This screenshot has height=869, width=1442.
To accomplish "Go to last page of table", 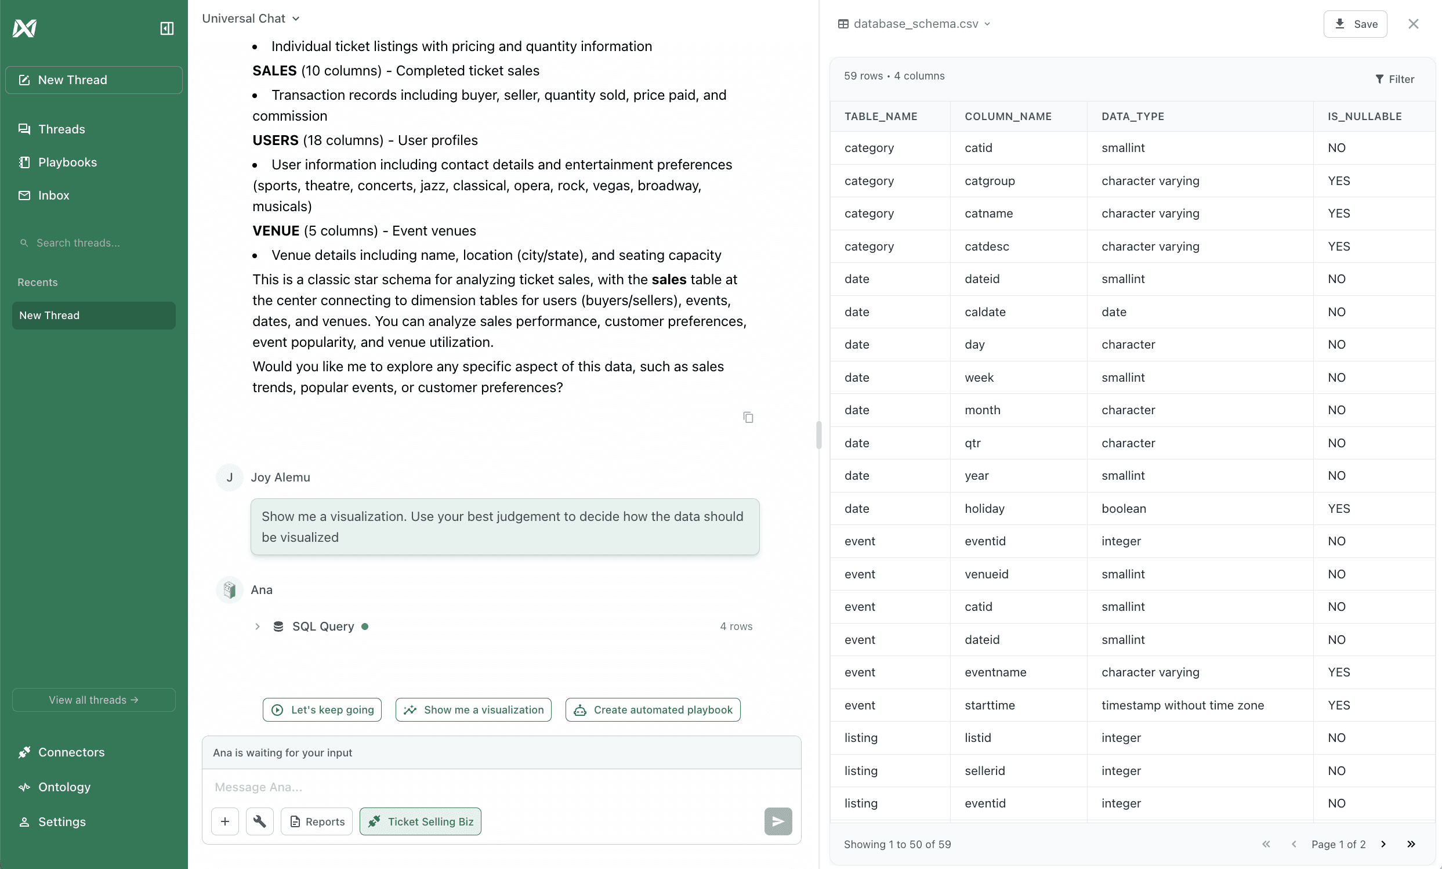I will click(x=1411, y=844).
